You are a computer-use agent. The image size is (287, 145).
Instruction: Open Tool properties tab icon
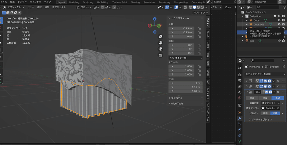click(x=240, y=68)
